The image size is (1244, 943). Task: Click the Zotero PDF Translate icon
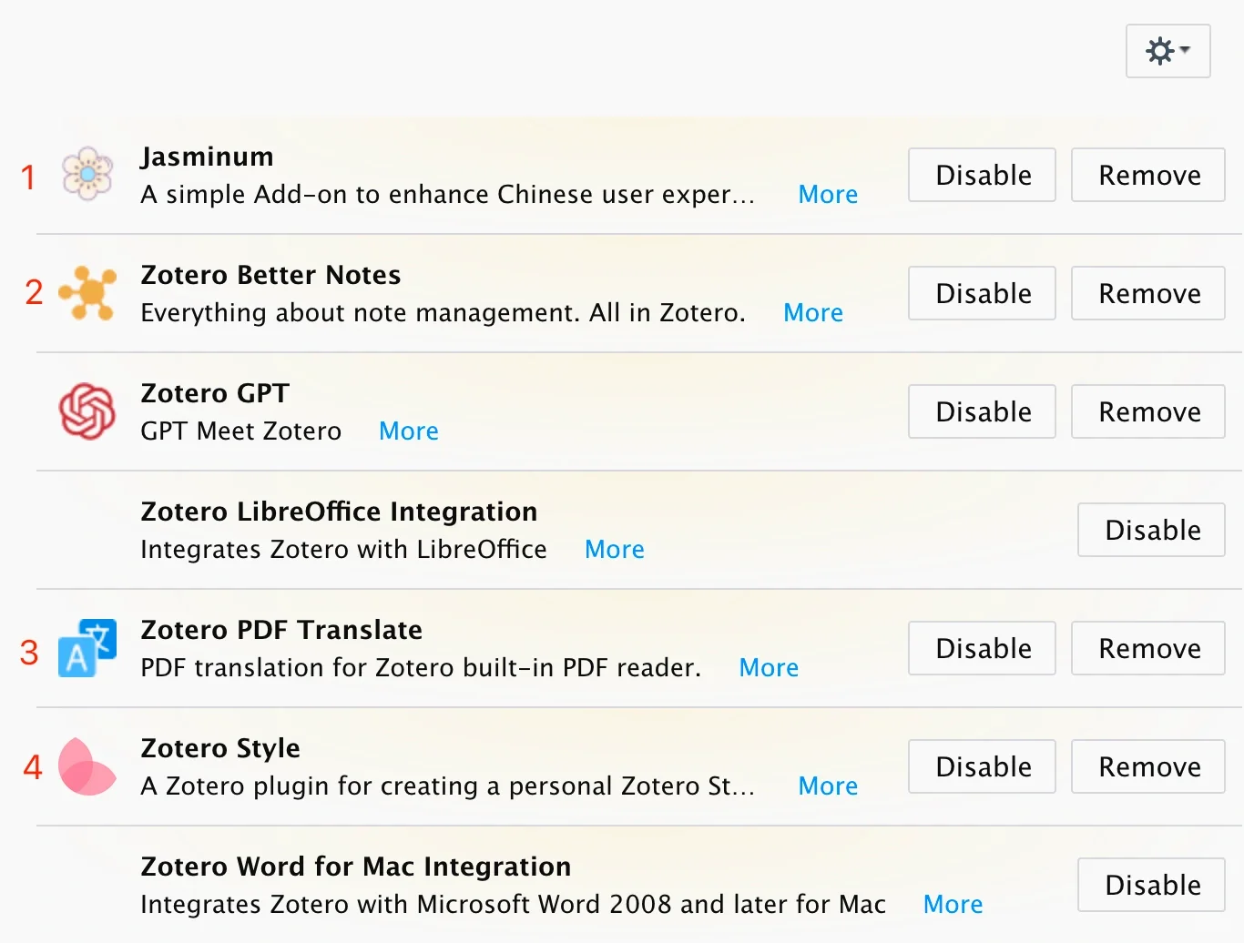pos(87,647)
